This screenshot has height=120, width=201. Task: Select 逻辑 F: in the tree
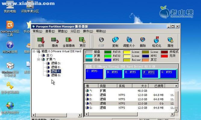click(56, 71)
